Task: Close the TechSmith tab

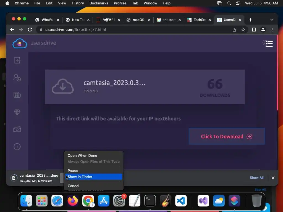Action: (209, 20)
